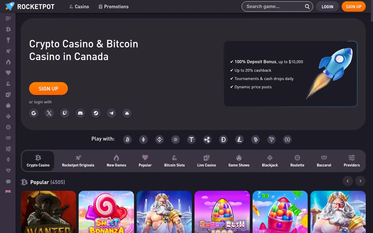The height and width of the screenshot is (233, 373).
Task: Select the Crypto Casino category tab
Action: (x=38, y=161)
